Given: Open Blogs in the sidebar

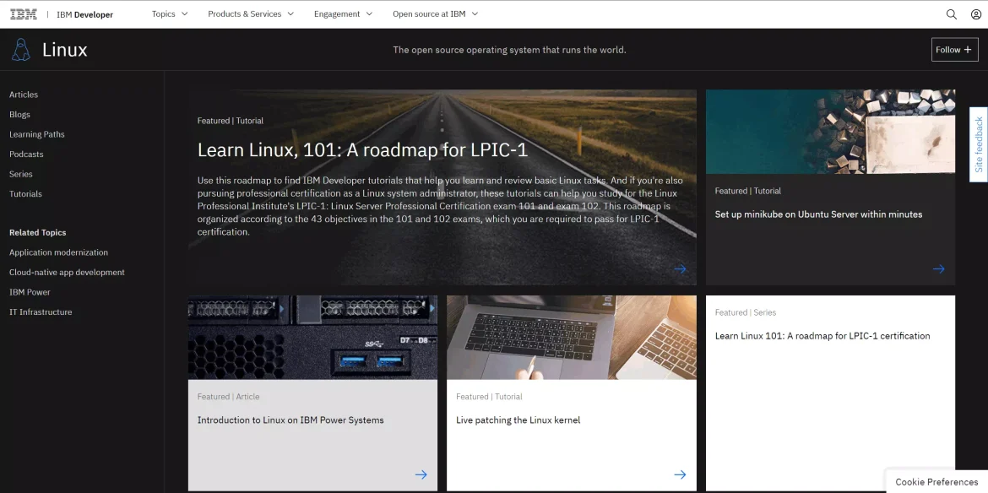Looking at the screenshot, I should (x=19, y=115).
